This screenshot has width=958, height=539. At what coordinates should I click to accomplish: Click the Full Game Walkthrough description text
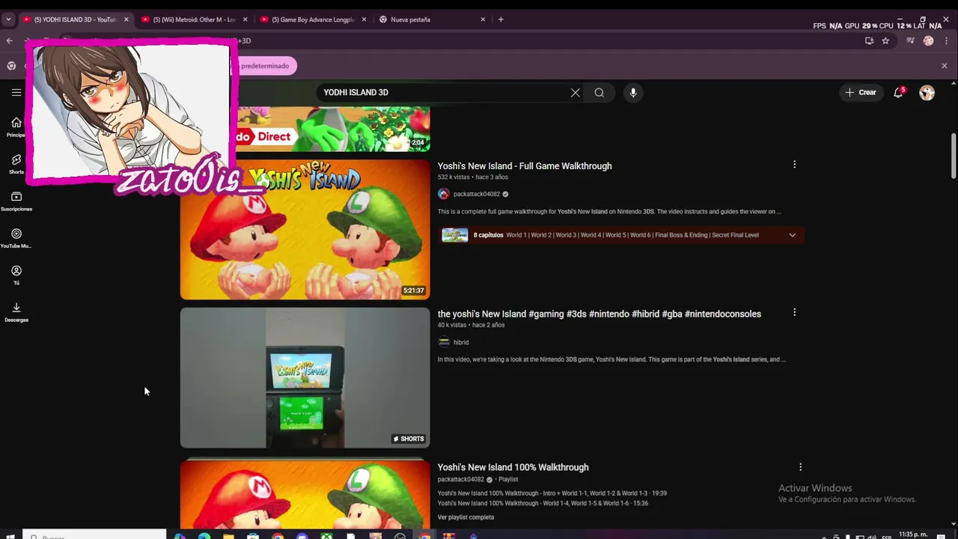(609, 212)
